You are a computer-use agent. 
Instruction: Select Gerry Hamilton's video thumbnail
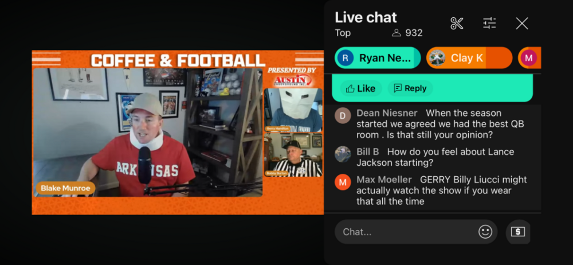click(x=293, y=110)
